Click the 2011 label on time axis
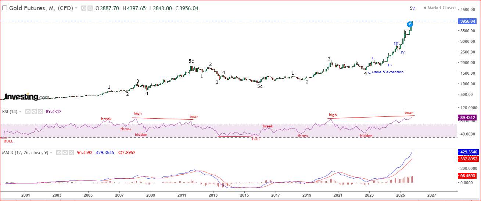Image resolution: width=481 pixels, height=201 pixels. point(182,196)
